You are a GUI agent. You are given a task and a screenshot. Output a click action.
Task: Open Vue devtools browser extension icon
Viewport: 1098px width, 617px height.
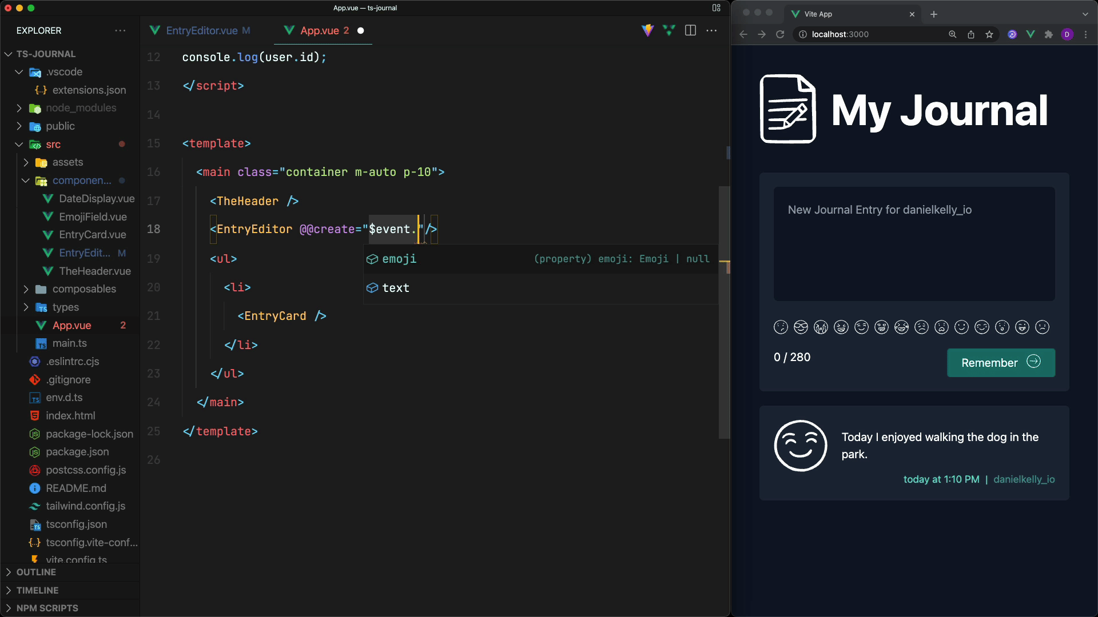[1030, 34]
